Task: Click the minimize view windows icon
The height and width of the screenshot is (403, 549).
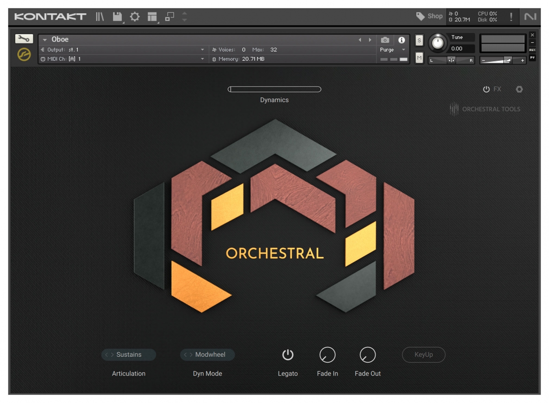Action: 170,16
